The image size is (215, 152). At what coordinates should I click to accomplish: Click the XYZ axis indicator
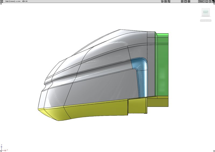click(x=2, y=149)
